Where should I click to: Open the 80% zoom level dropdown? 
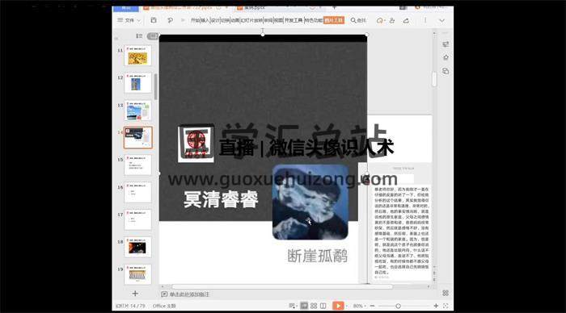pos(360,306)
